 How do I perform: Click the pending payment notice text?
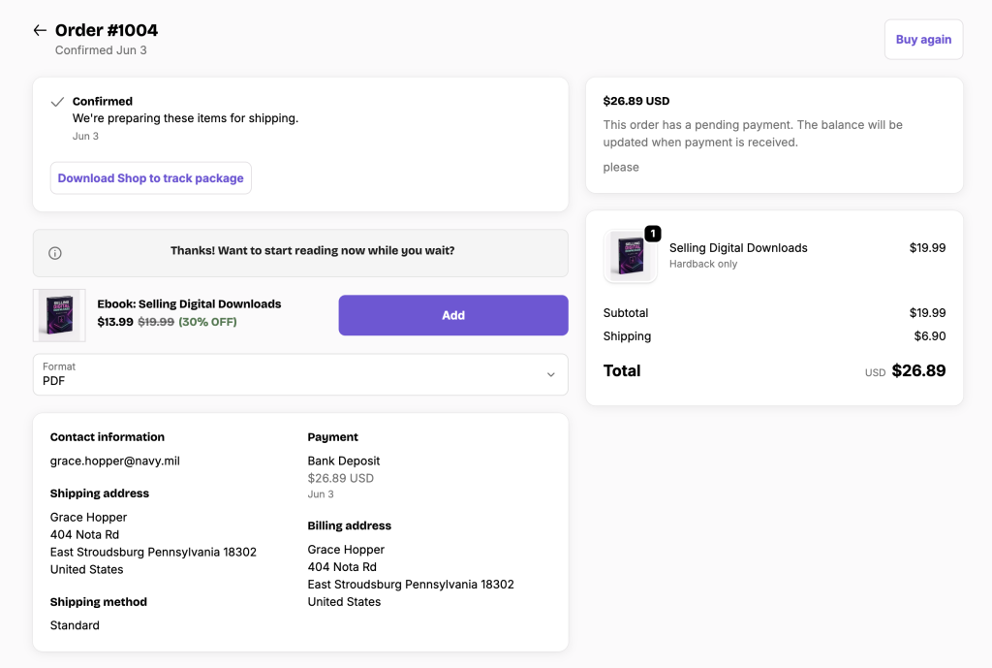coord(753,134)
